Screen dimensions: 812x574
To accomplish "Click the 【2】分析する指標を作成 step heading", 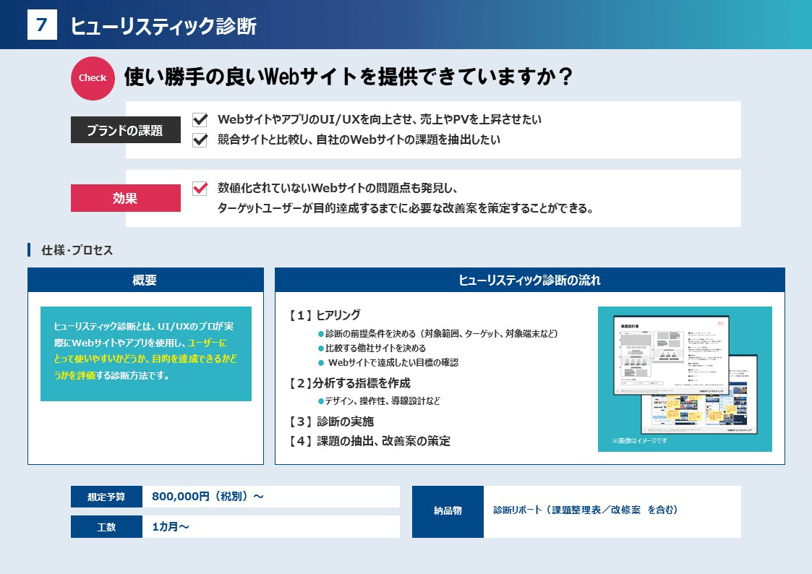I will [349, 383].
